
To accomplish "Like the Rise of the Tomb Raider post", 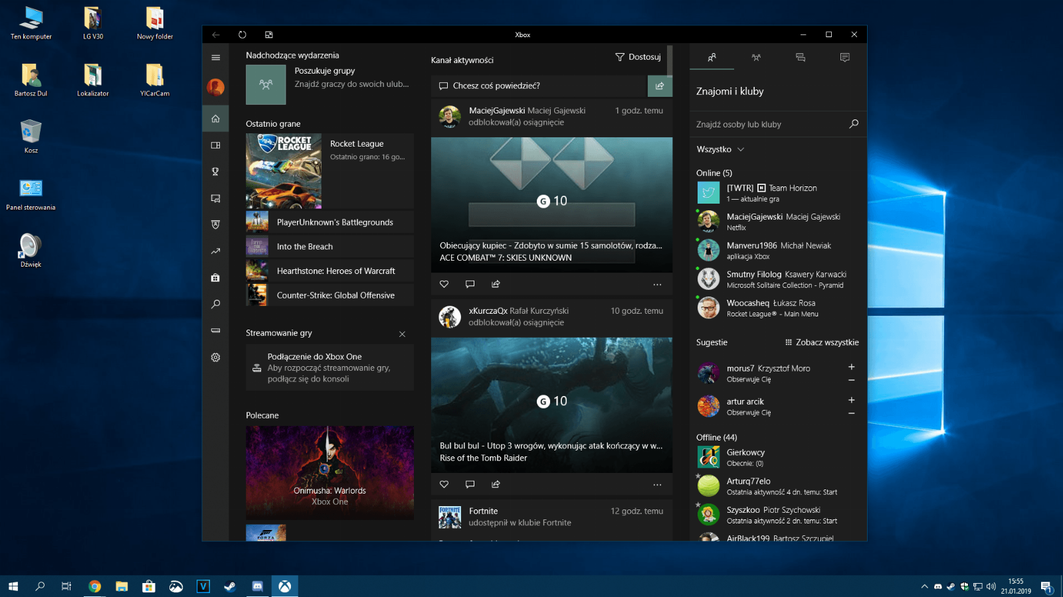I will 444,484.
